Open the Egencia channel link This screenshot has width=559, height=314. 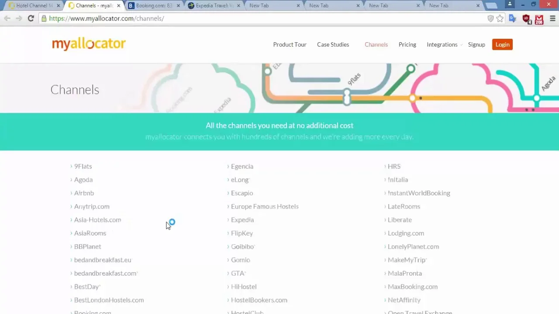pos(242,166)
